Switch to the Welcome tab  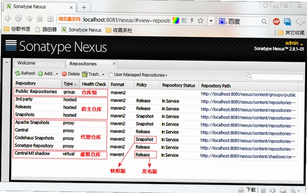click(39, 63)
